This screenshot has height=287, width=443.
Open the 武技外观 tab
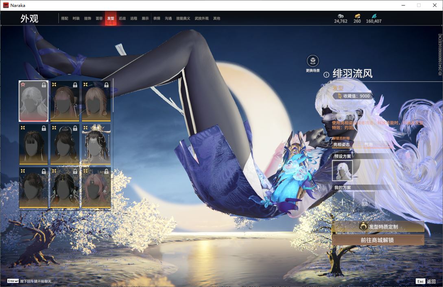tap(202, 18)
